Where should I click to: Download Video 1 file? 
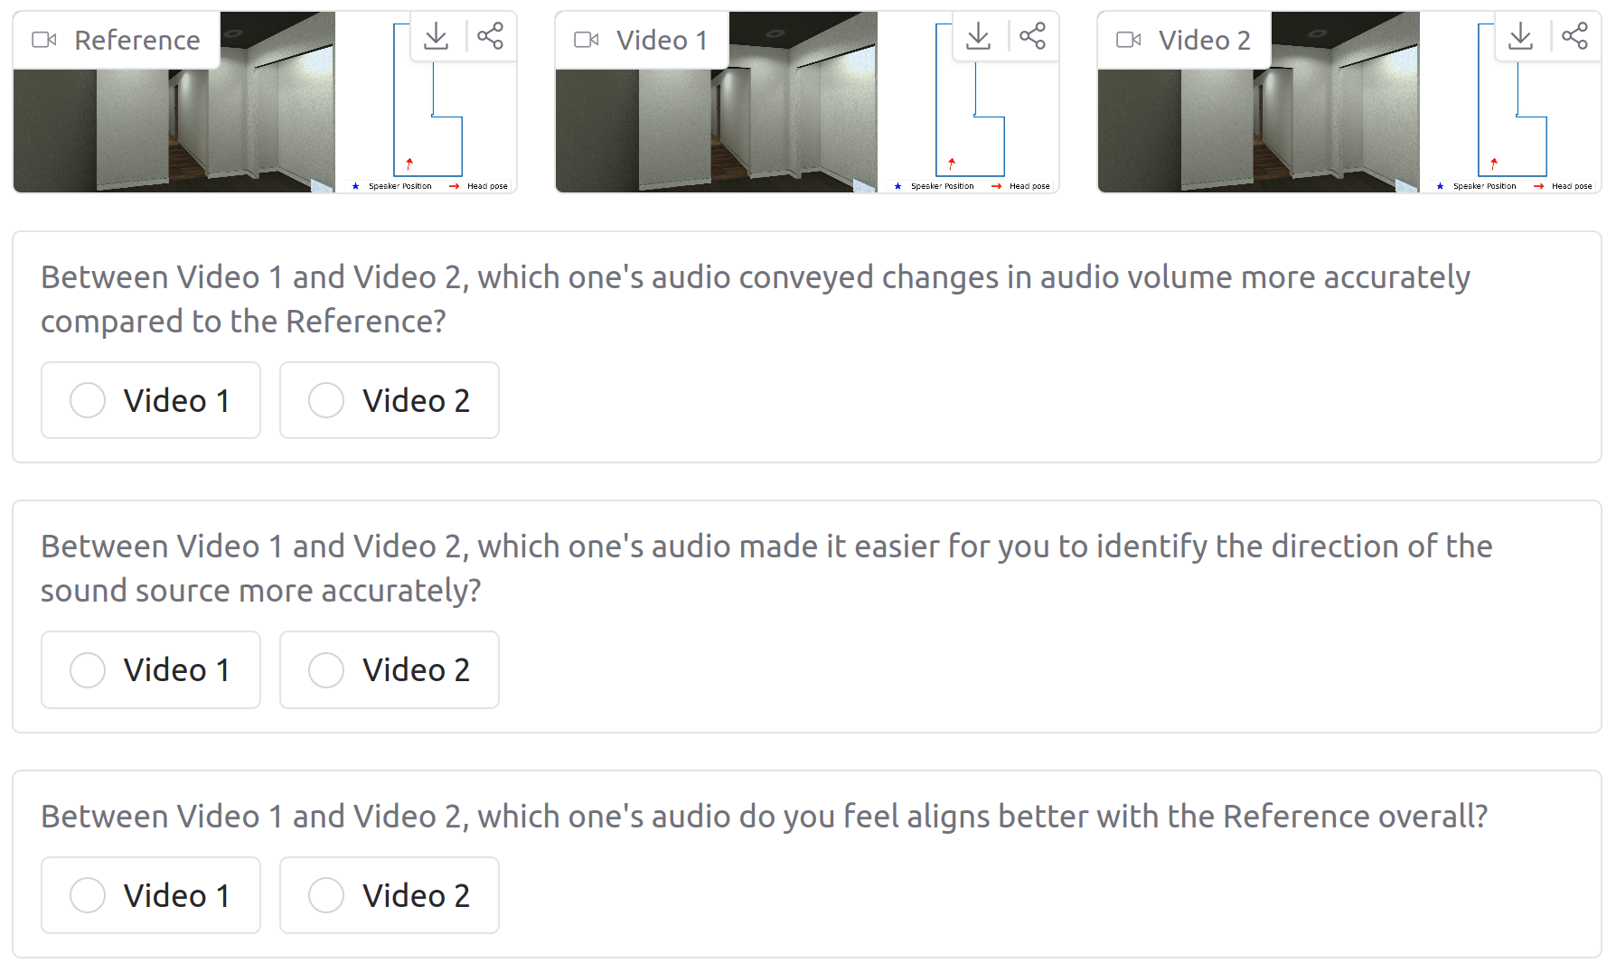(x=979, y=36)
